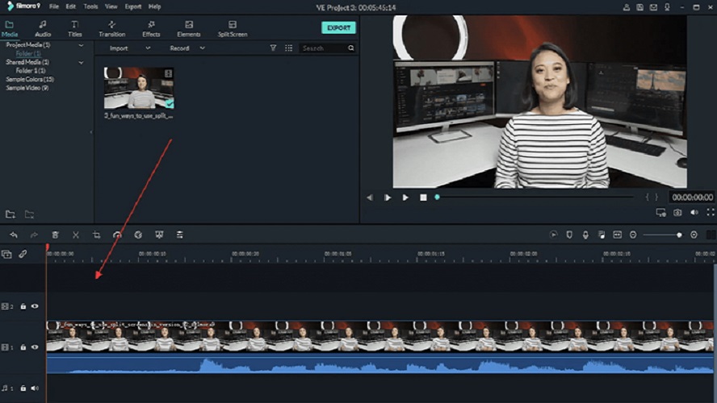Click the EXPORT button
The image size is (717, 403).
(x=338, y=27)
